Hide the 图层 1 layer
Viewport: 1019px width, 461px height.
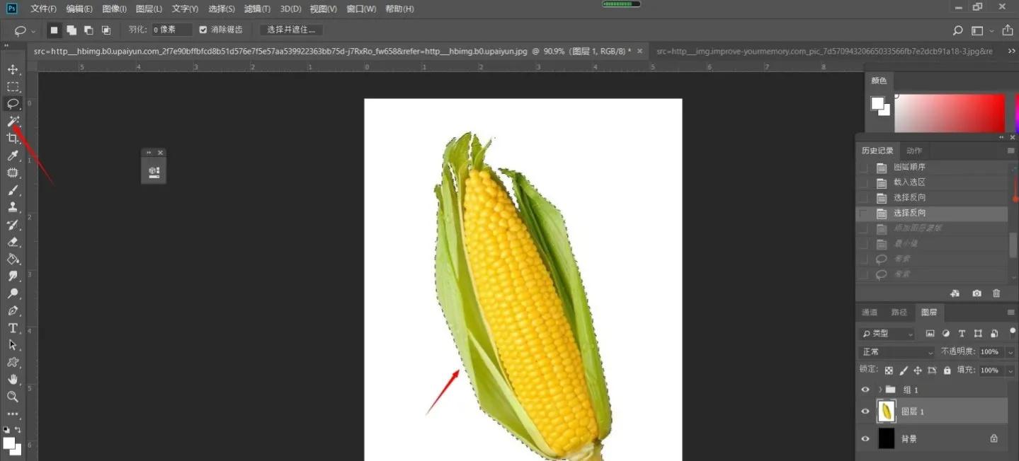(865, 411)
